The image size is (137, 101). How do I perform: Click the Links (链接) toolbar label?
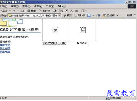(130, 15)
